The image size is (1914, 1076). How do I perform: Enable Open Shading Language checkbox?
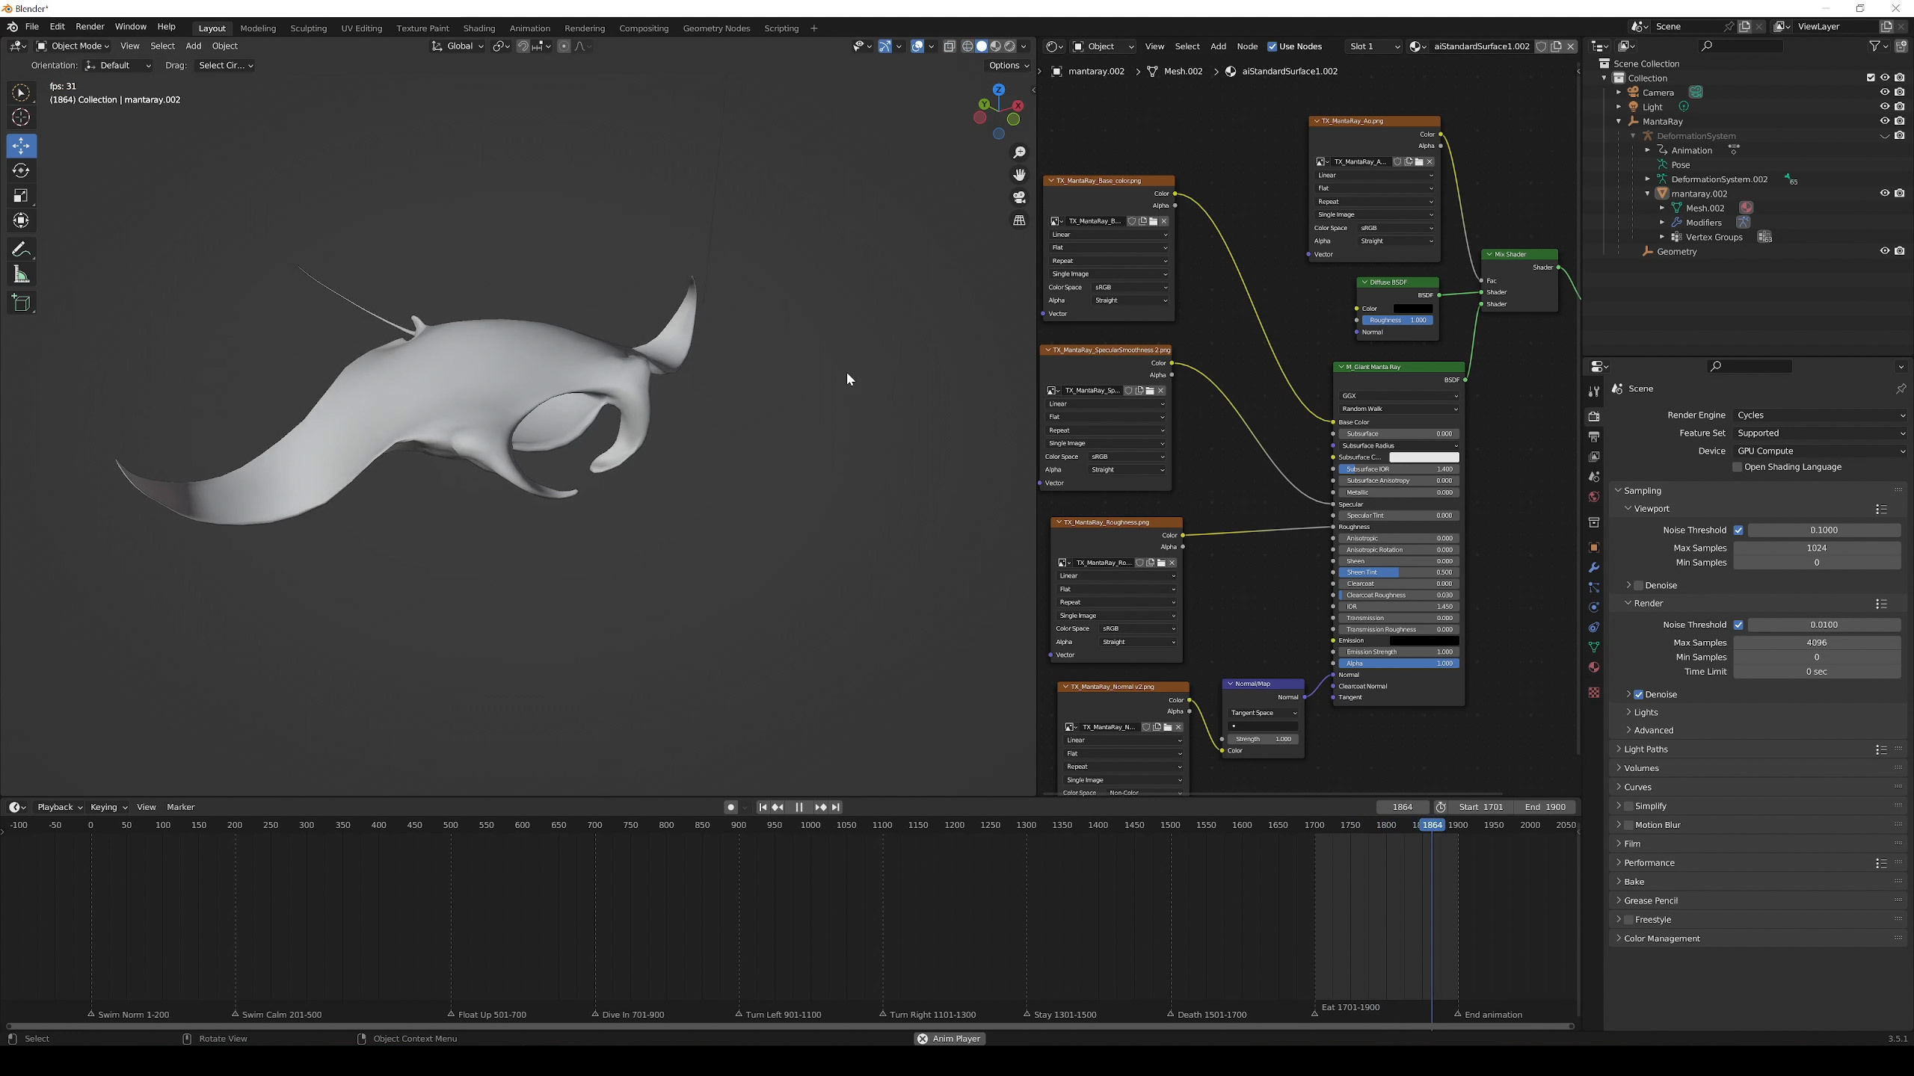(1737, 467)
